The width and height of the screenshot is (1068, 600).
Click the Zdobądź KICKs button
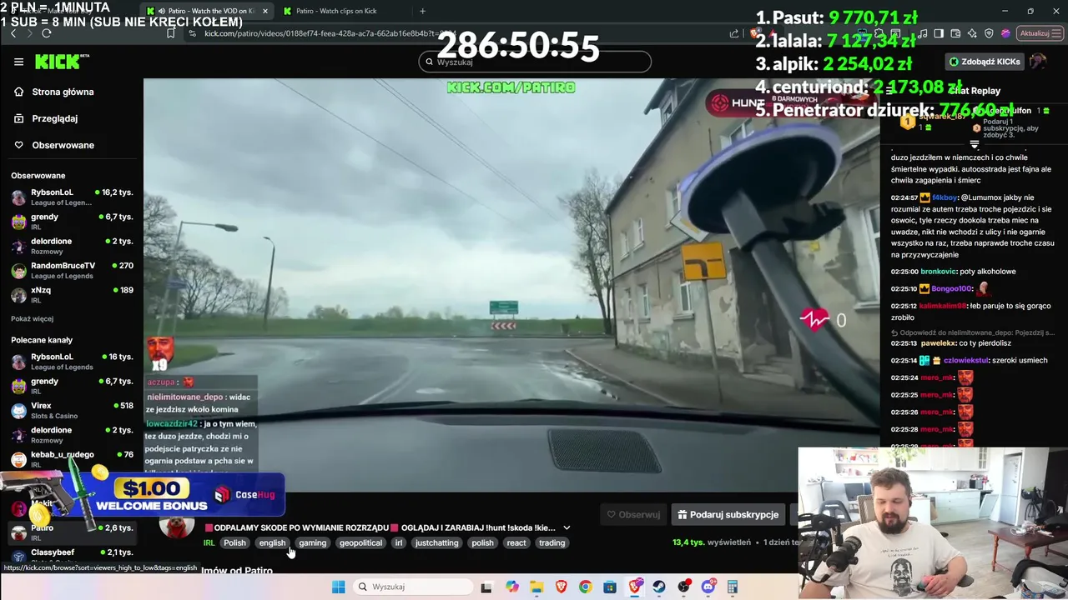[x=984, y=62]
